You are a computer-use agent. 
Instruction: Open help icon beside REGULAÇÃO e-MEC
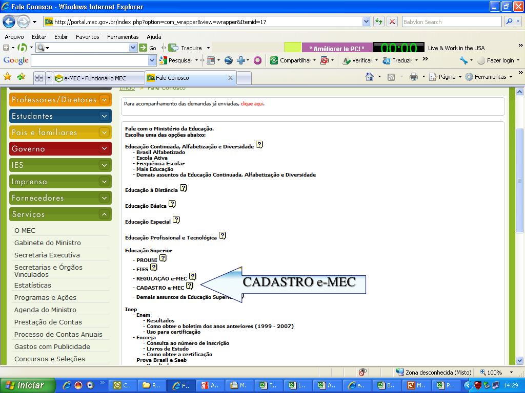click(193, 277)
